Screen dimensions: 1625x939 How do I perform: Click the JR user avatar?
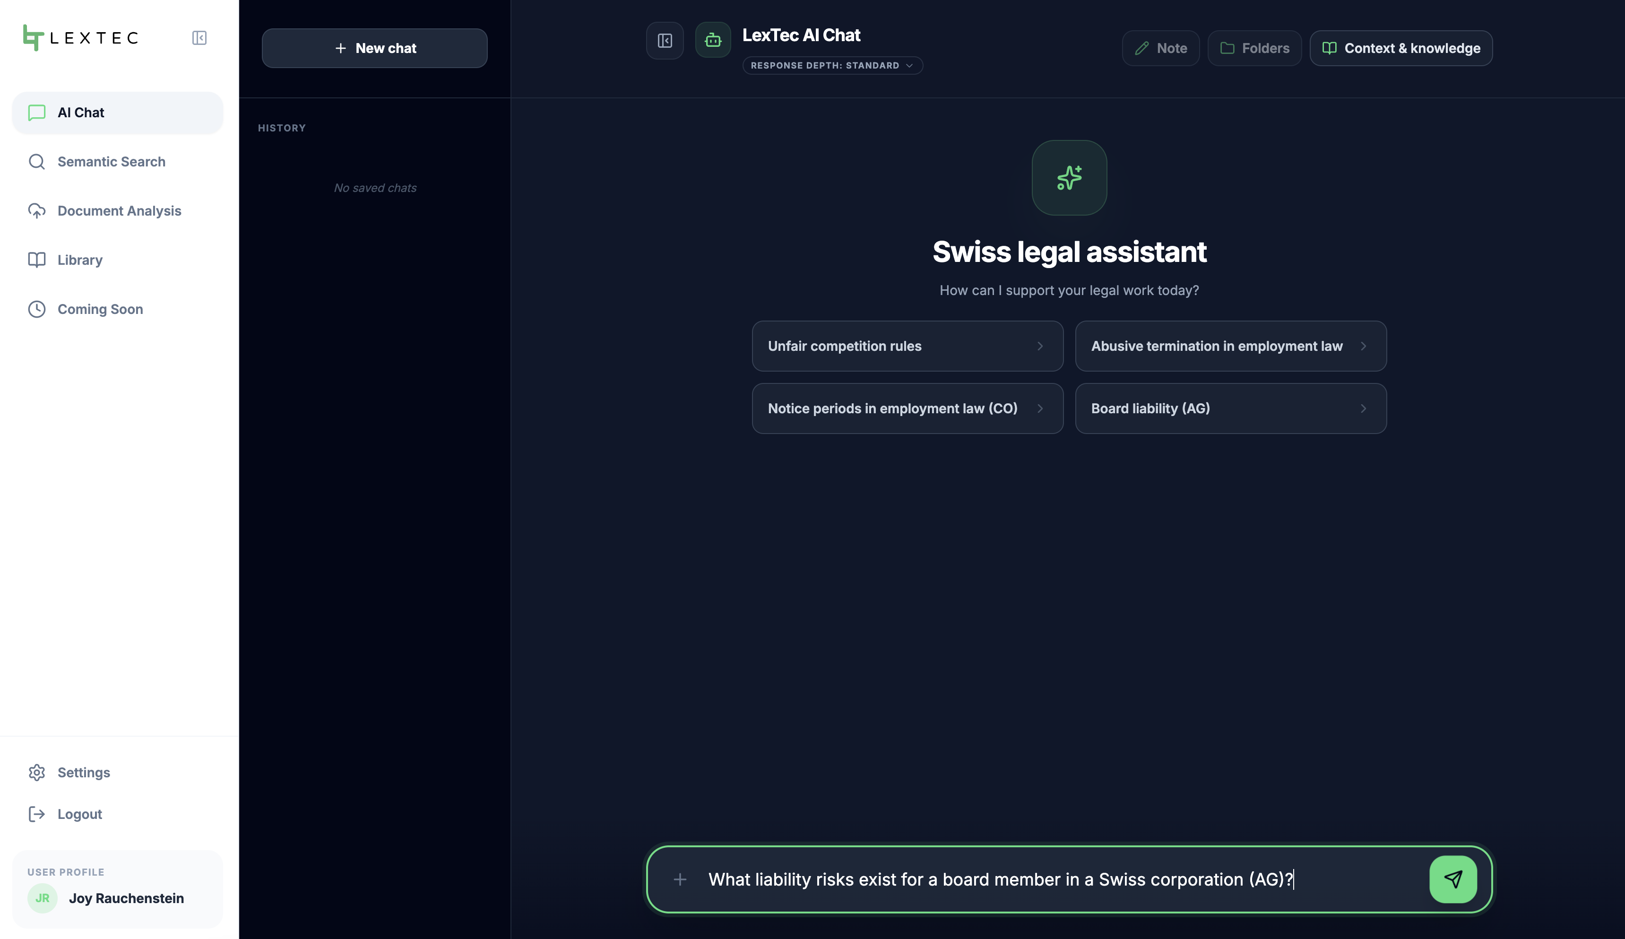click(x=43, y=898)
